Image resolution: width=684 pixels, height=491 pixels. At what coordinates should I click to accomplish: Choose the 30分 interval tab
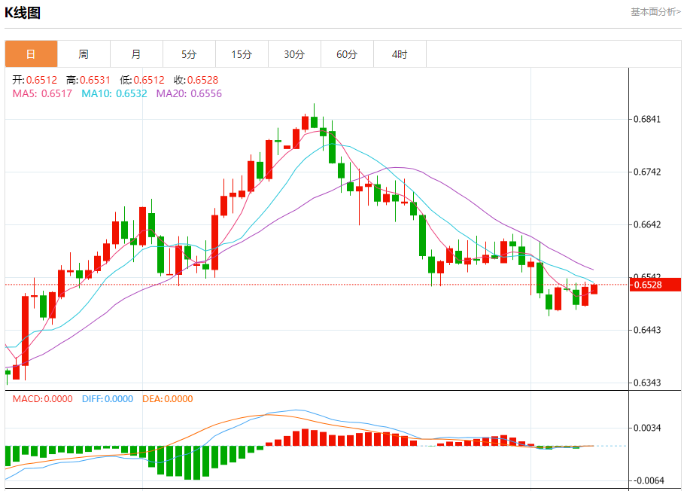click(x=294, y=54)
